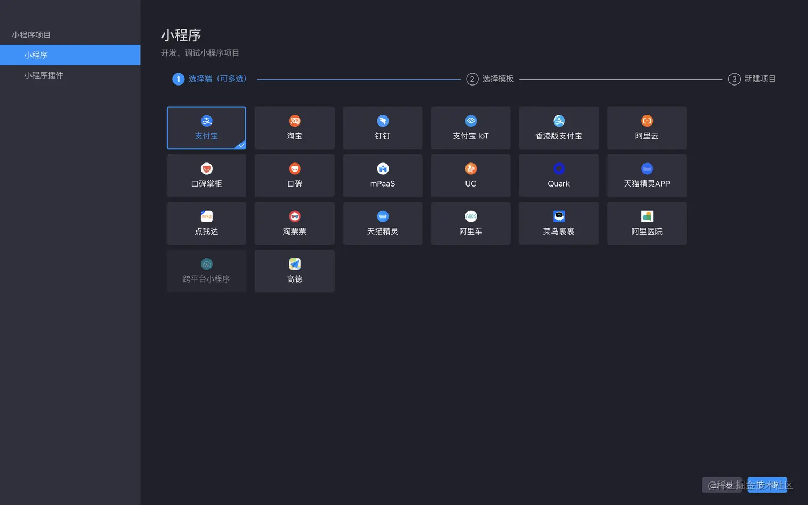Select the 菜鸟裹裹 platform icon
The width and height of the screenshot is (808, 505).
point(559,216)
